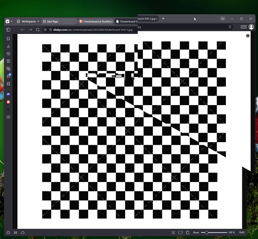
Task: Open the user profile avatar
Action: coord(251,27)
